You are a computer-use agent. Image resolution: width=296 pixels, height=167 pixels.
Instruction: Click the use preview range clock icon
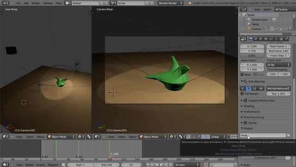[x=64, y=165]
